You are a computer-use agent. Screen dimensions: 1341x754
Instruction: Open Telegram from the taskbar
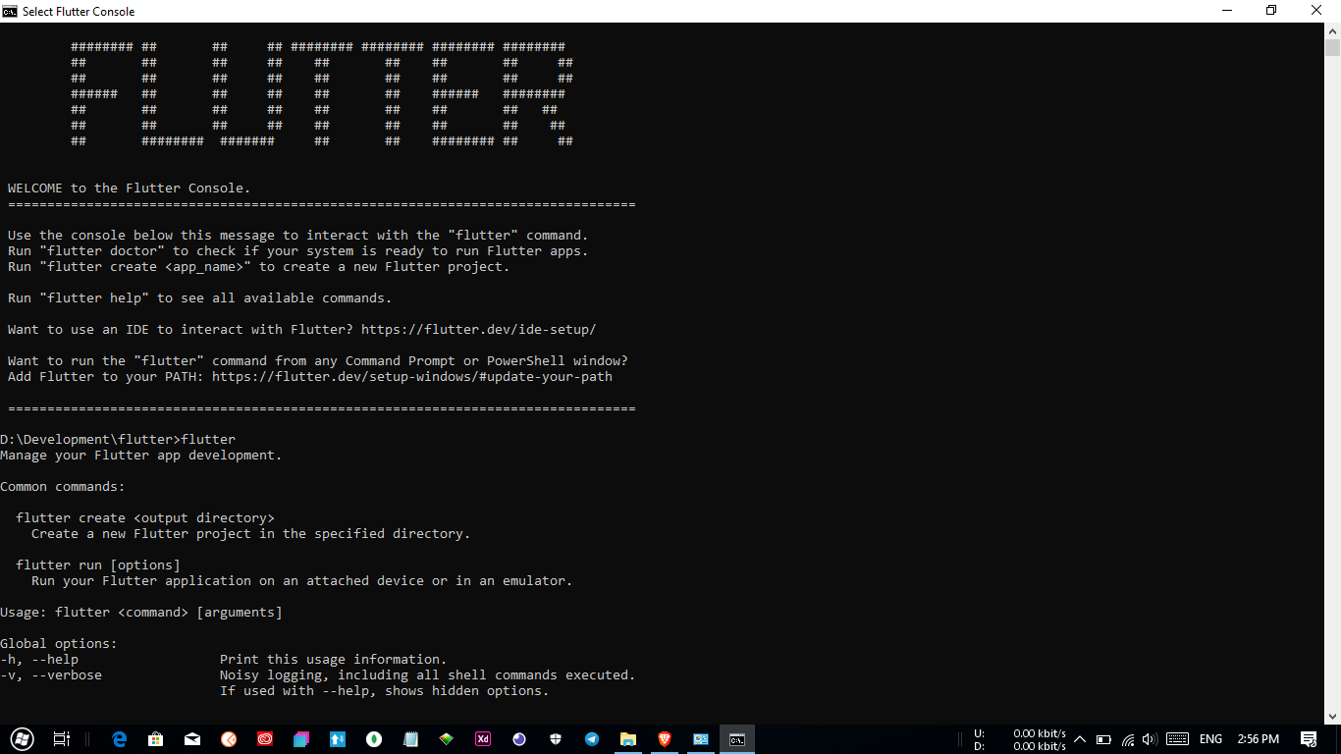tap(592, 739)
